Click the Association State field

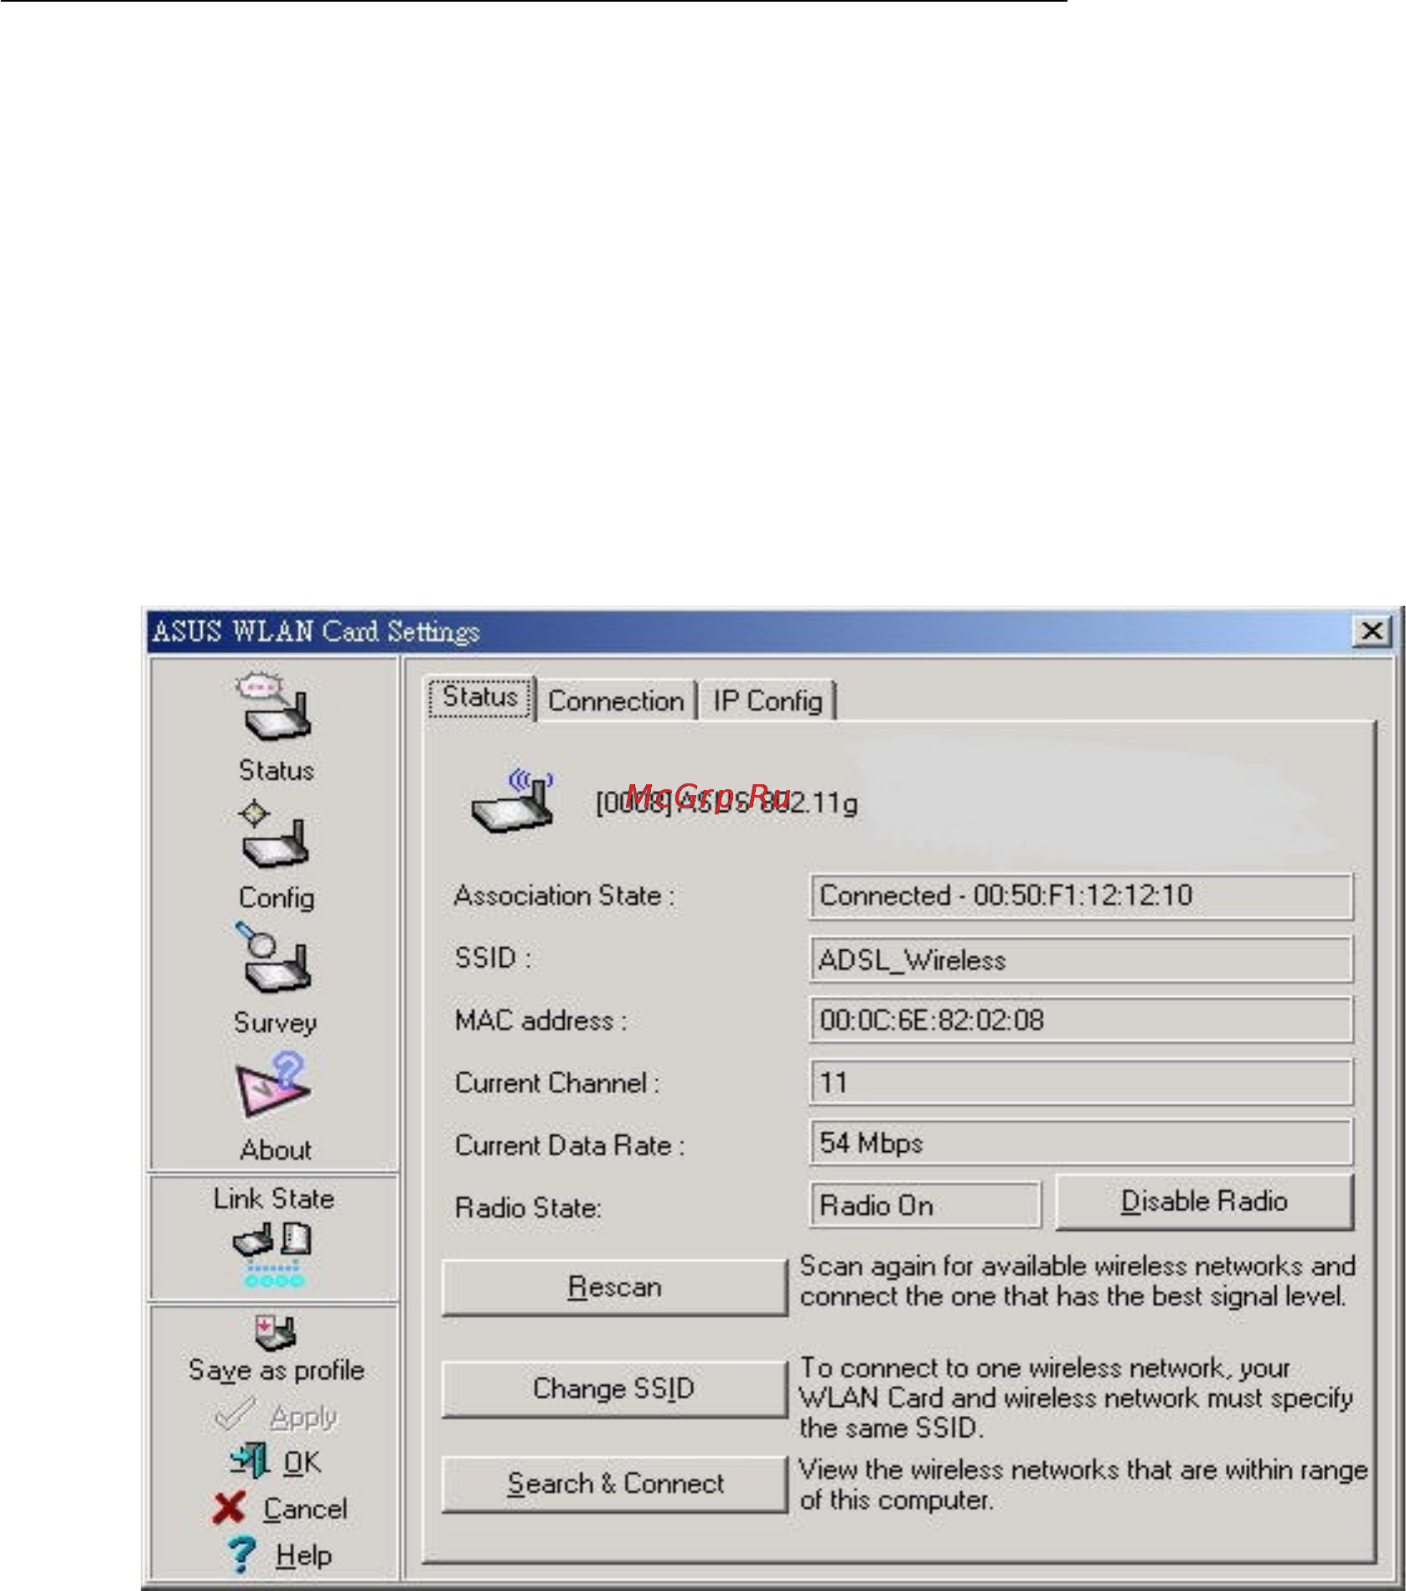pos(1081,896)
